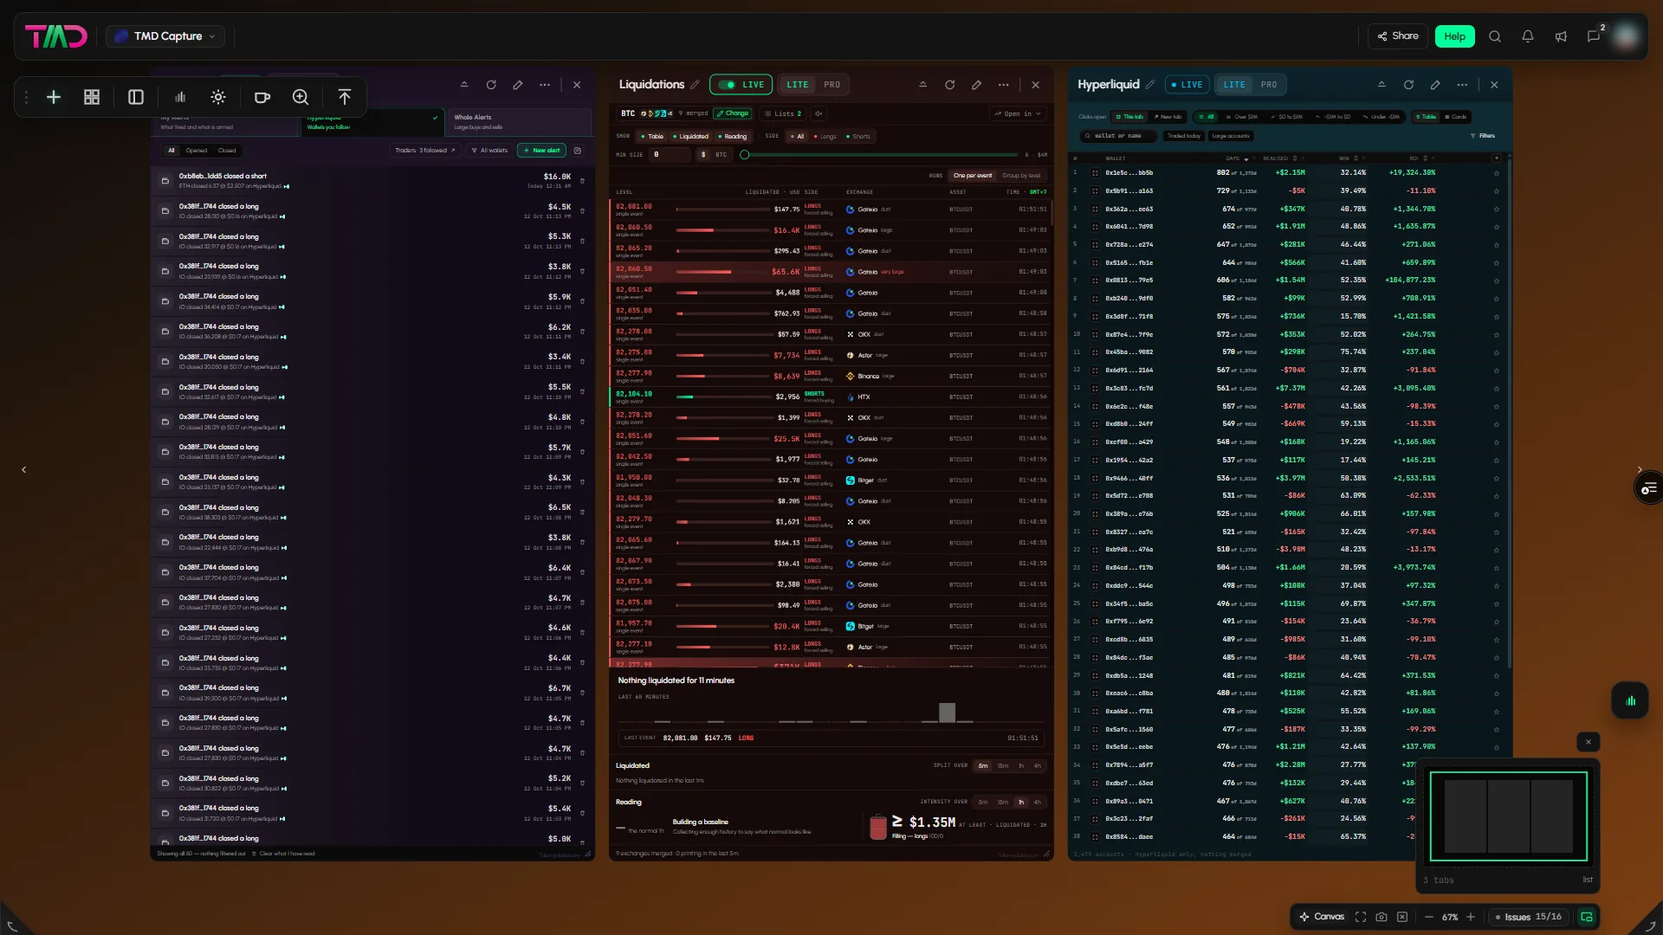This screenshot has width=1663, height=935.
Task: Refresh the Liquidations panel
Action: (950, 85)
